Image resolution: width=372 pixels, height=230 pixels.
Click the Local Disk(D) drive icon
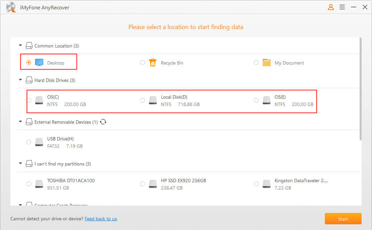tap(153, 100)
